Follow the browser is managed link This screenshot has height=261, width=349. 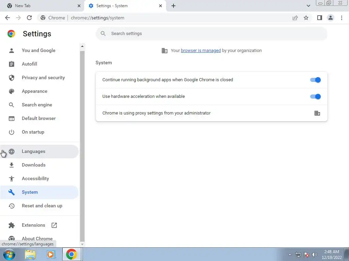coord(201,51)
